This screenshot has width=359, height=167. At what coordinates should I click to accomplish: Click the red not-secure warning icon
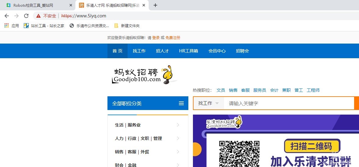[x=38, y=16]
